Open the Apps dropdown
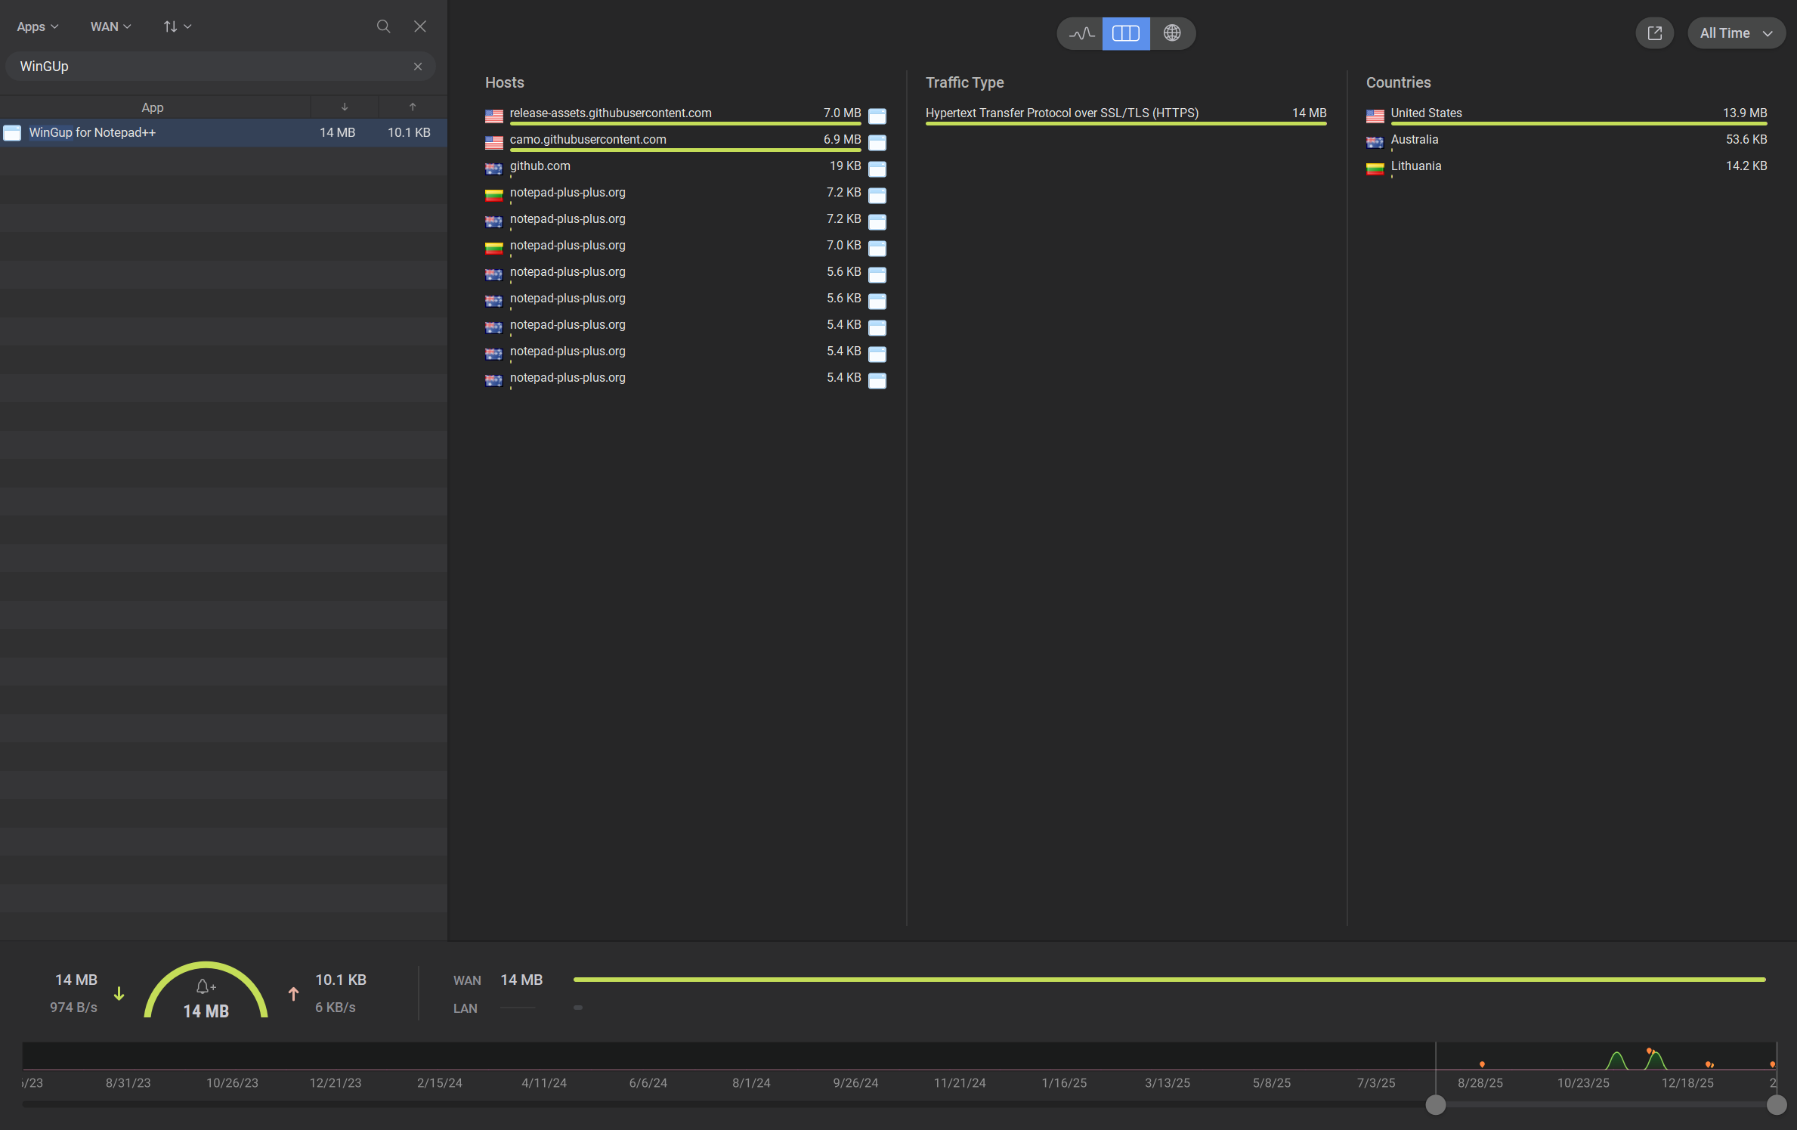 click(37, 26)
